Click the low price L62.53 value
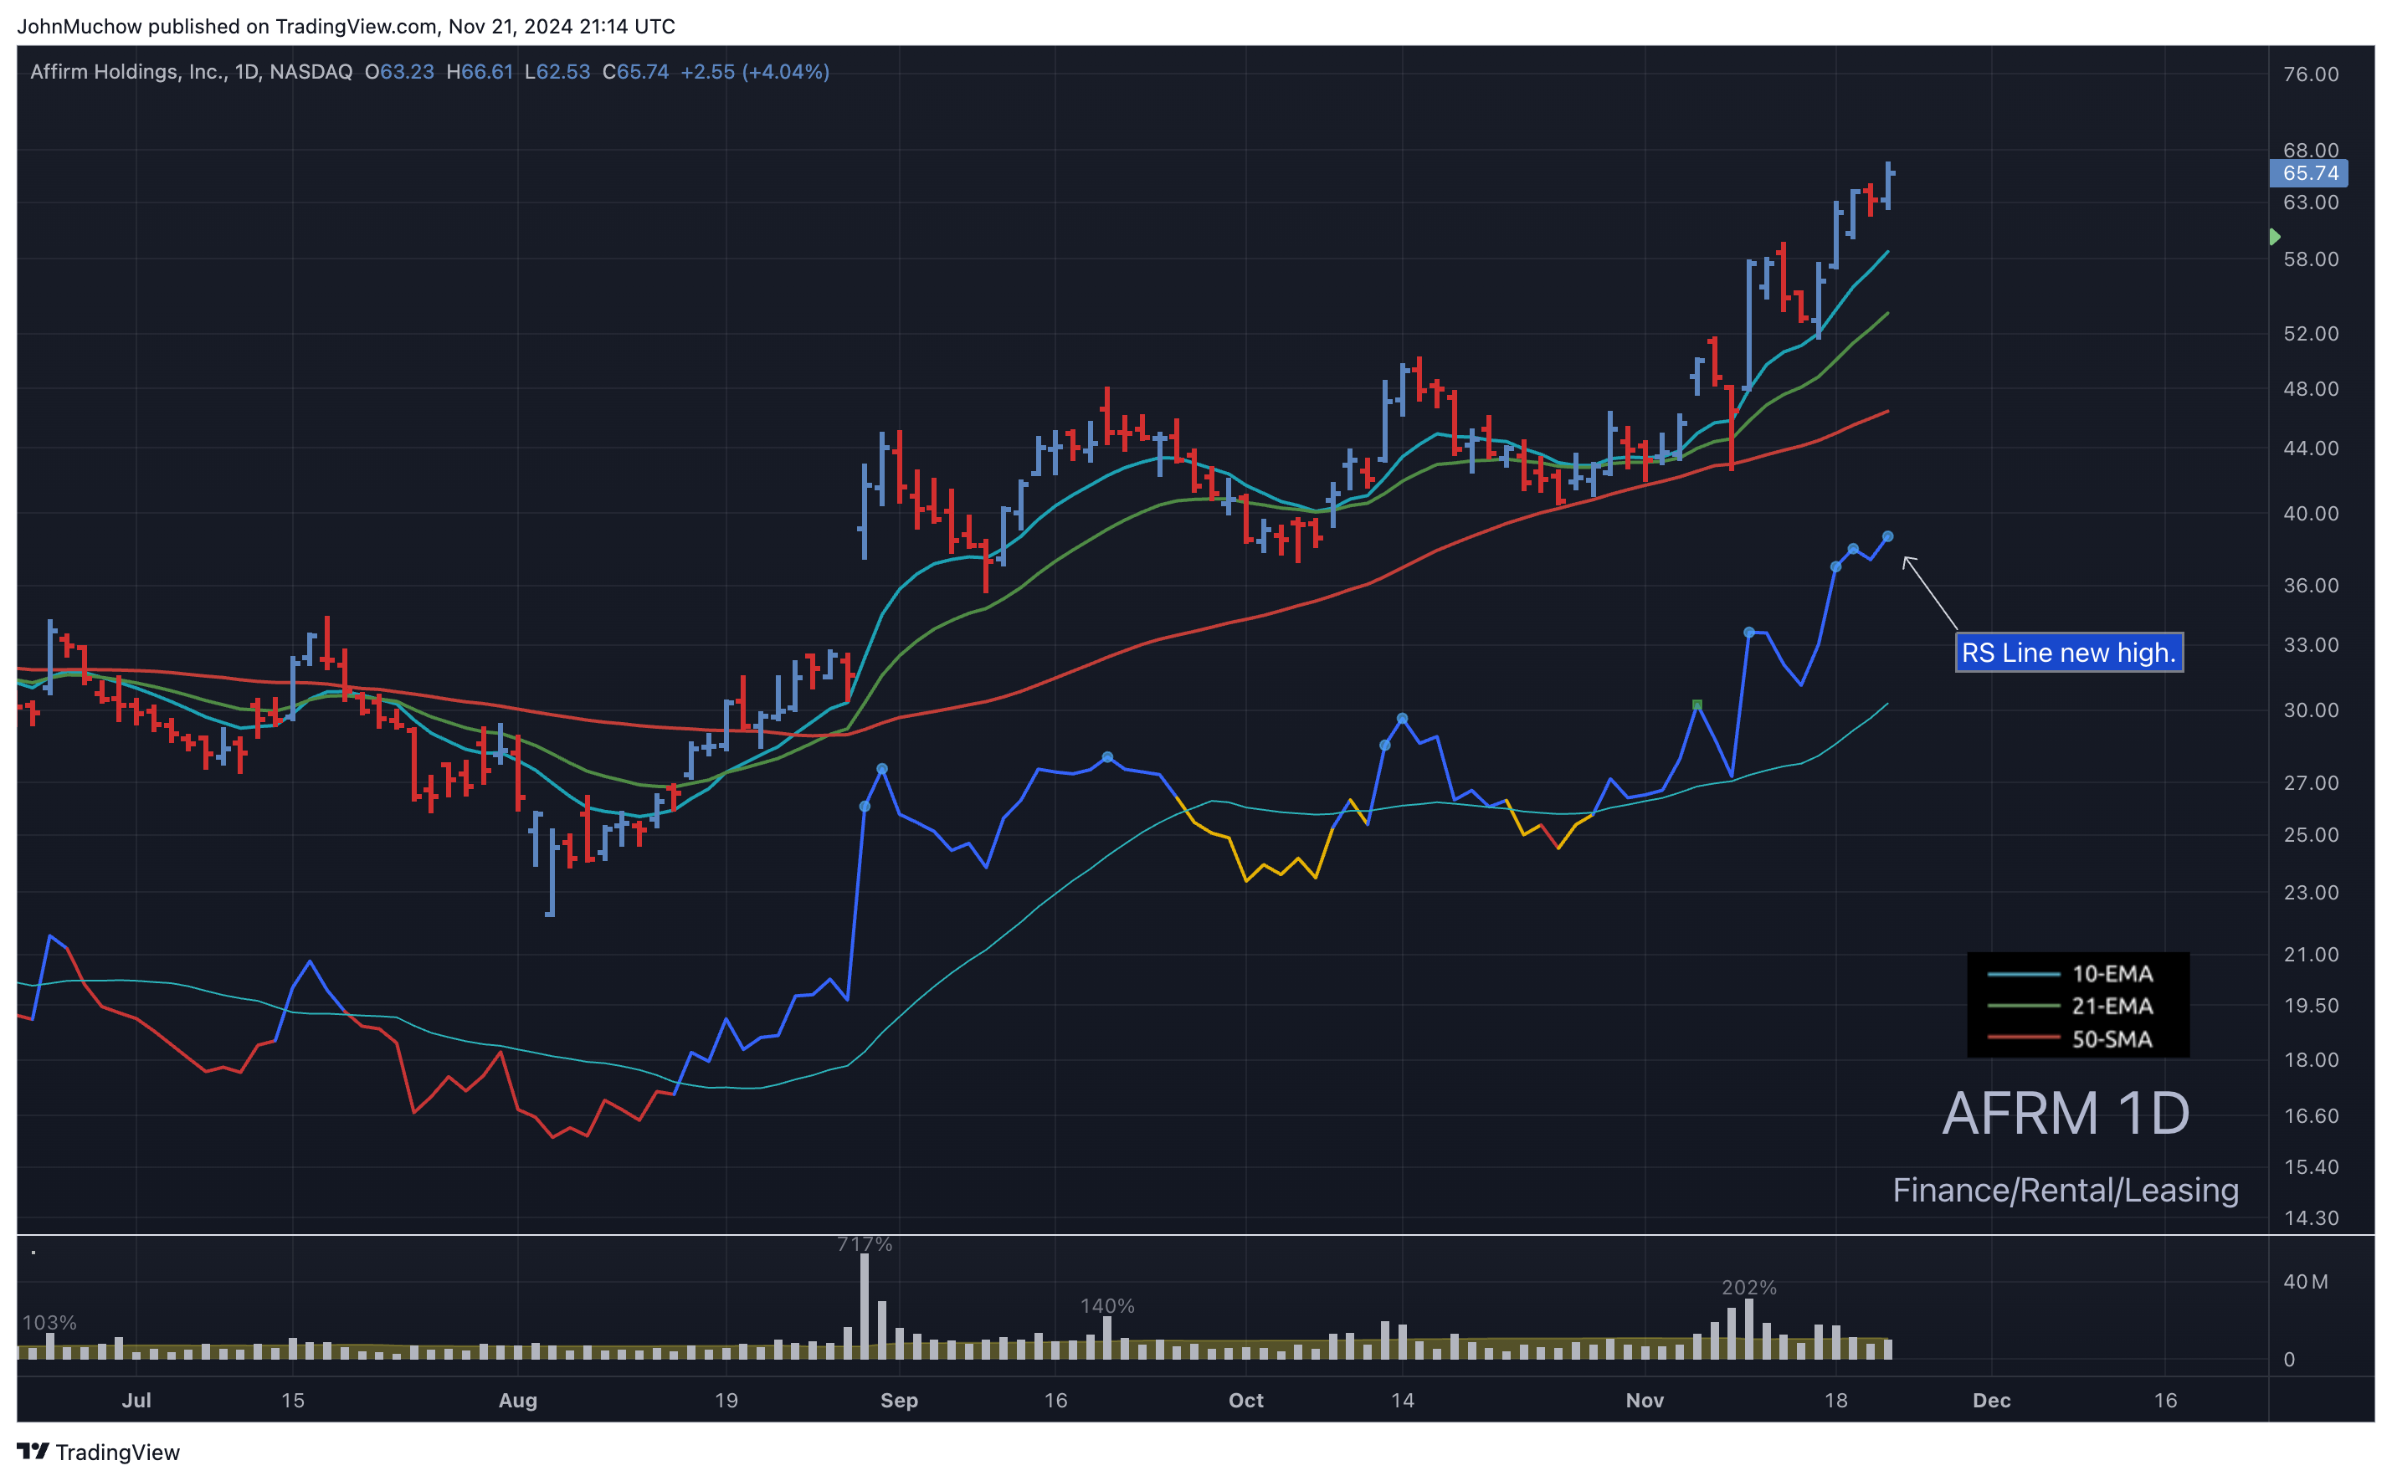Screen dimensions: 2392x1481 (x=557, y=71)
